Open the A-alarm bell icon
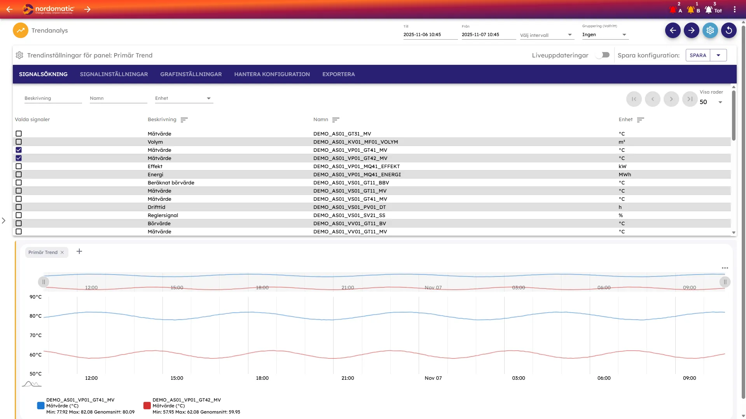This screenshot has height=419, width=746. tap(673, 10)
